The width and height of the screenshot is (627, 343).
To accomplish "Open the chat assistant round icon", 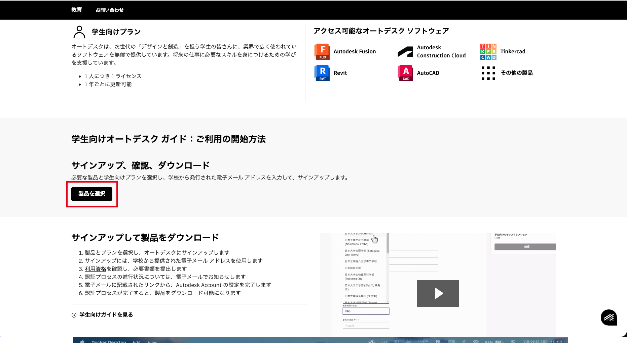I will coord(609,317).
